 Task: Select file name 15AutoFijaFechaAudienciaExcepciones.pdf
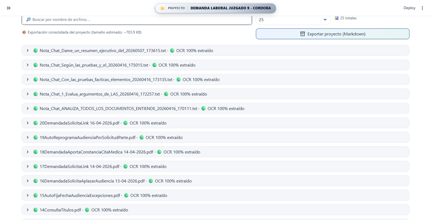(x=80, y=195)
